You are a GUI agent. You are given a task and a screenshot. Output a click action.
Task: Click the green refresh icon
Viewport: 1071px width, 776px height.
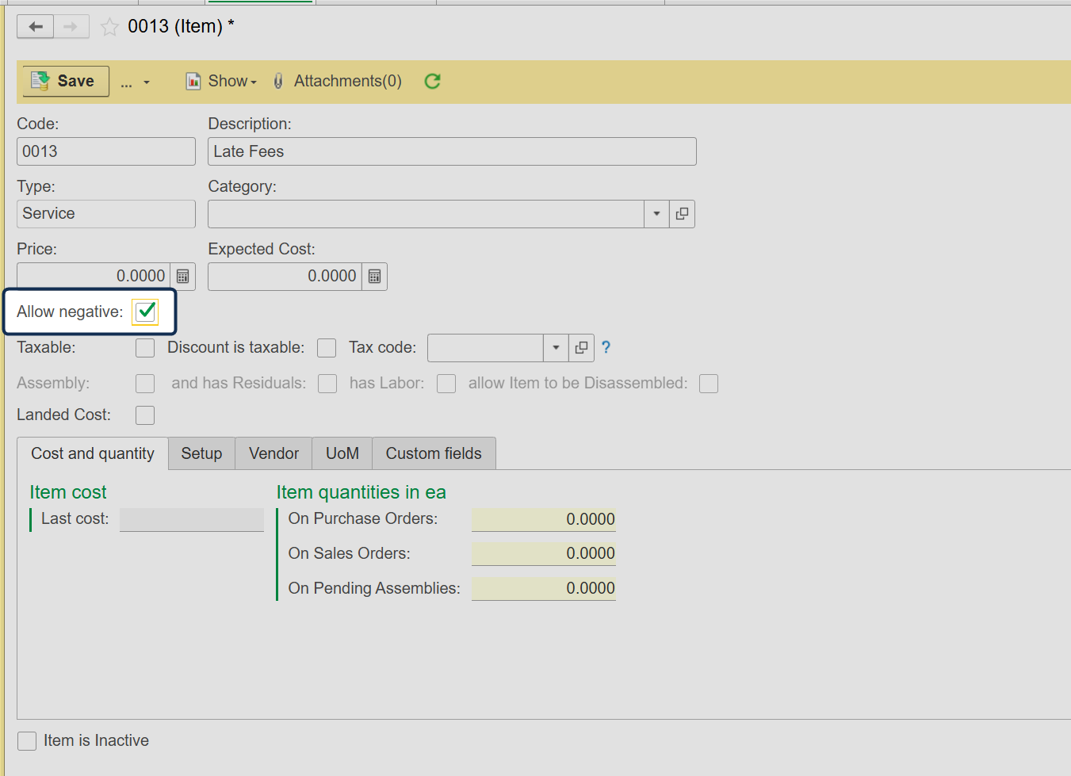[x=432, y=81]
